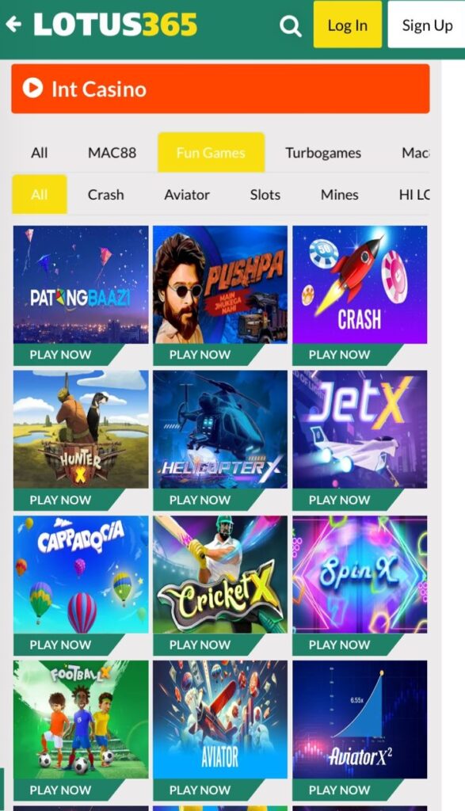
Task: Click the Log In button
Action: point(348,25)
